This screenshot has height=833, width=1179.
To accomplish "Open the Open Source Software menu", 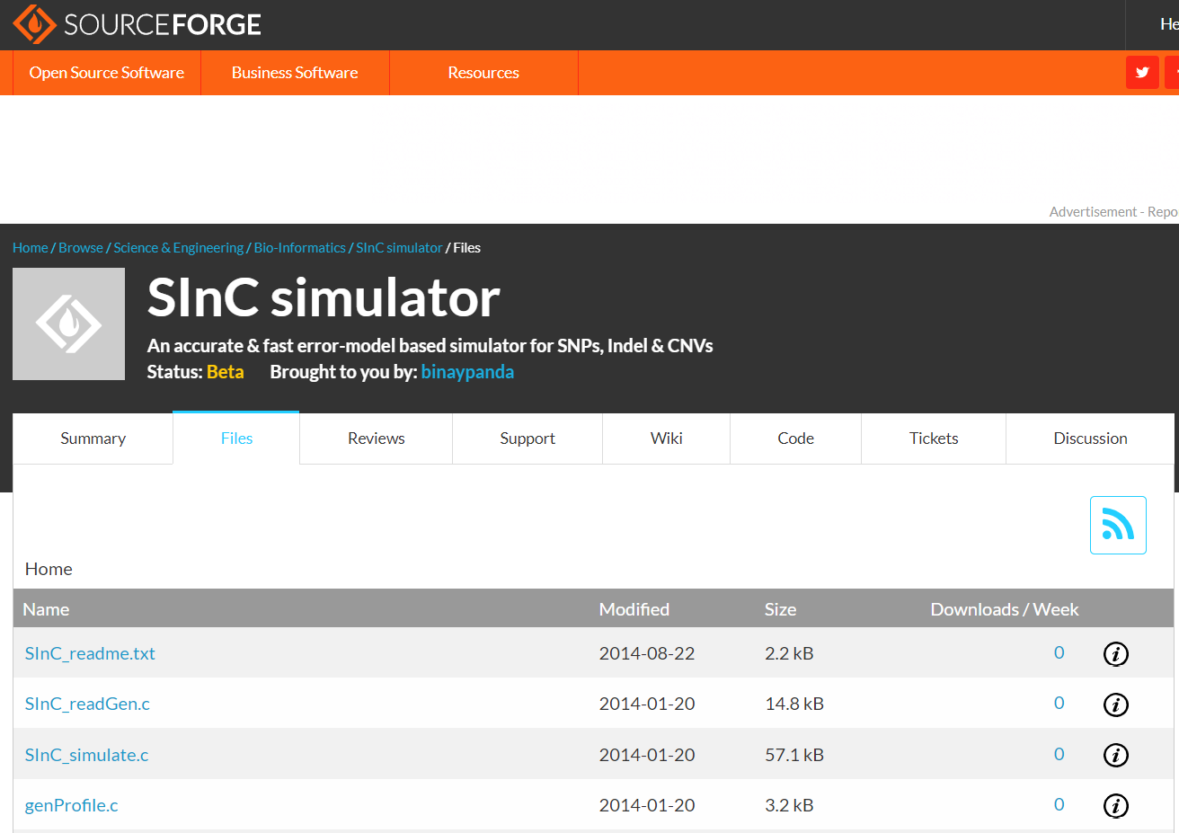I will [x=107, y=73].
